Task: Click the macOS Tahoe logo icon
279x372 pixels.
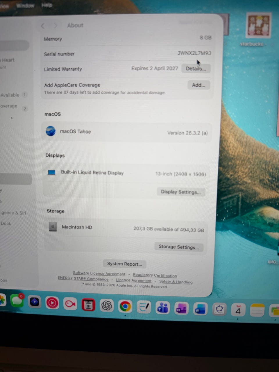Action: click(x=51, y=131)
